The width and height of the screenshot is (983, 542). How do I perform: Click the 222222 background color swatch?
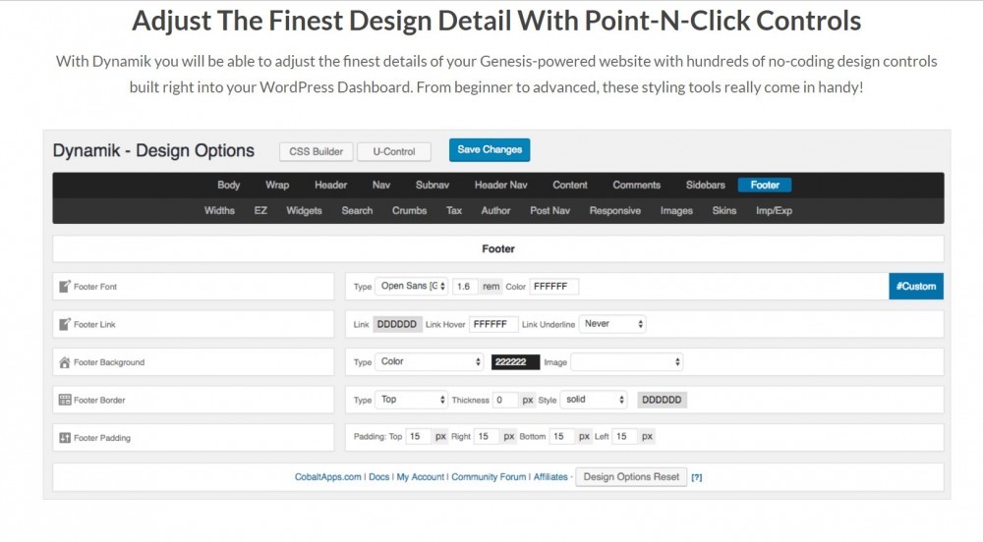coord(515,361)
